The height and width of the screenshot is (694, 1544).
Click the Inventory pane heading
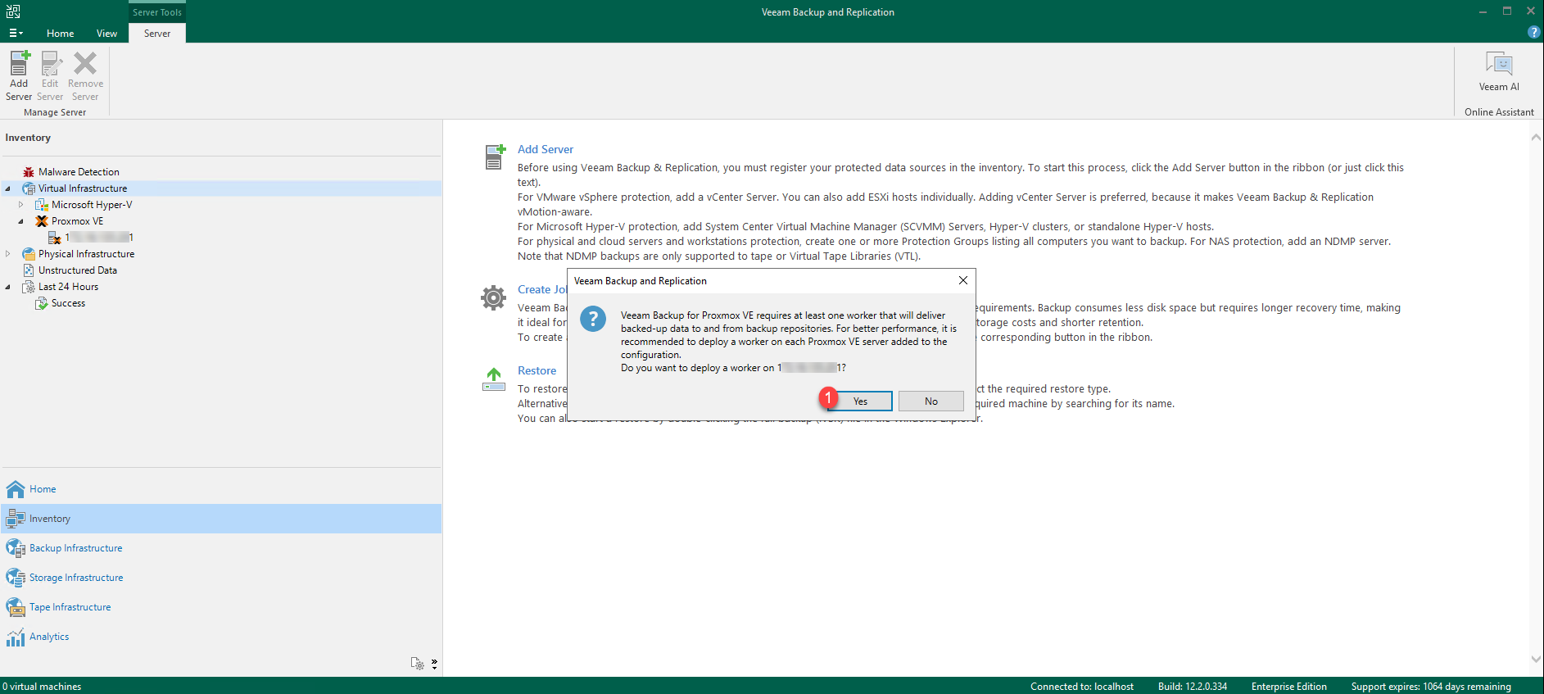28,138
